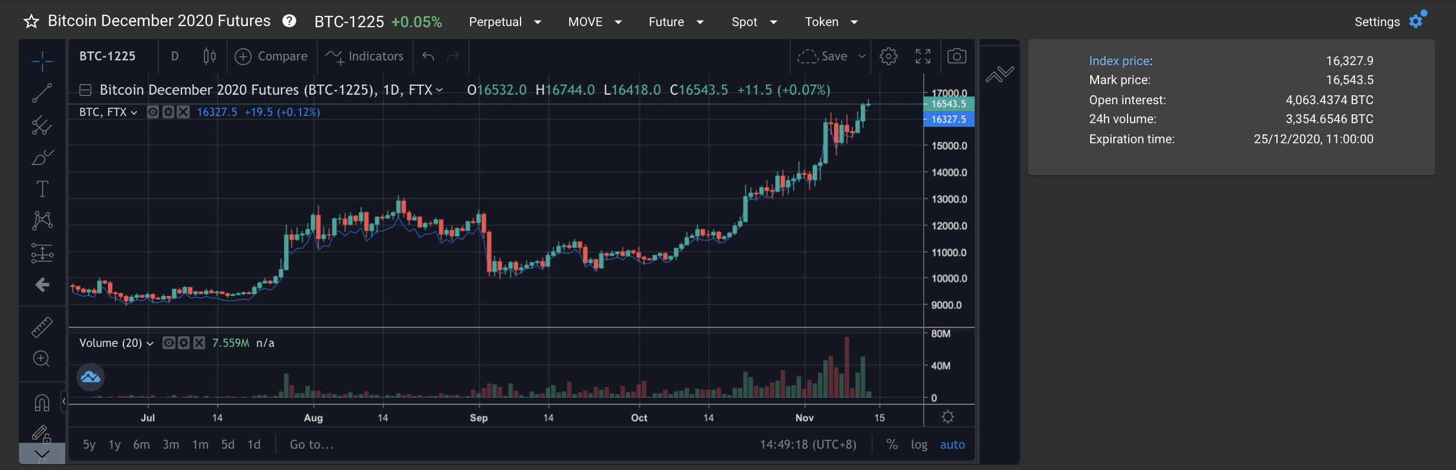The image size is (1456, 470).
Task: Save the chart layout
Action: 823,56
